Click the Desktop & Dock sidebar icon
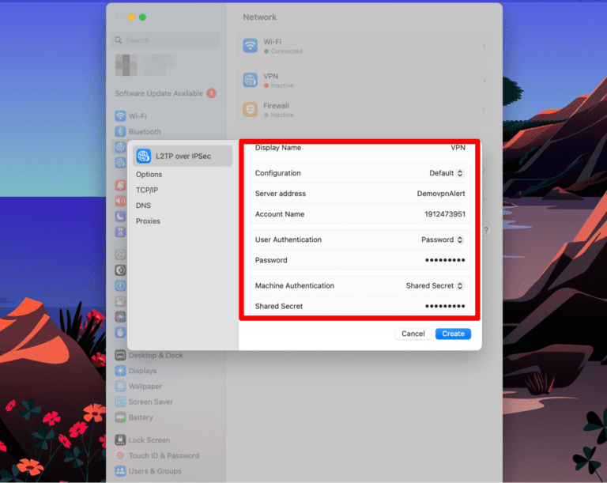607x483 pixels. click(120, 355)
